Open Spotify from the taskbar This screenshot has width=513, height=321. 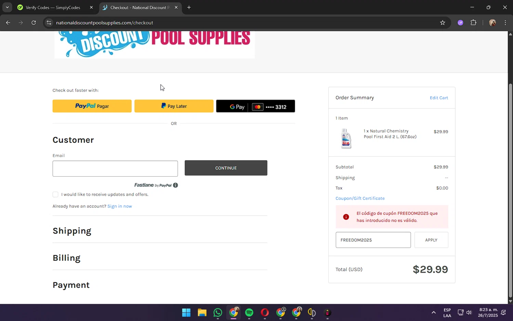click(x=249, y=312)
